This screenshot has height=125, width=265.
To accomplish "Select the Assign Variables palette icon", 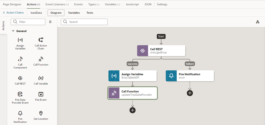I will coord(20,40).
